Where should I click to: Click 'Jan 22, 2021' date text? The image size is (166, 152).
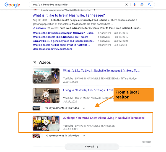click(x=121, y=41)
